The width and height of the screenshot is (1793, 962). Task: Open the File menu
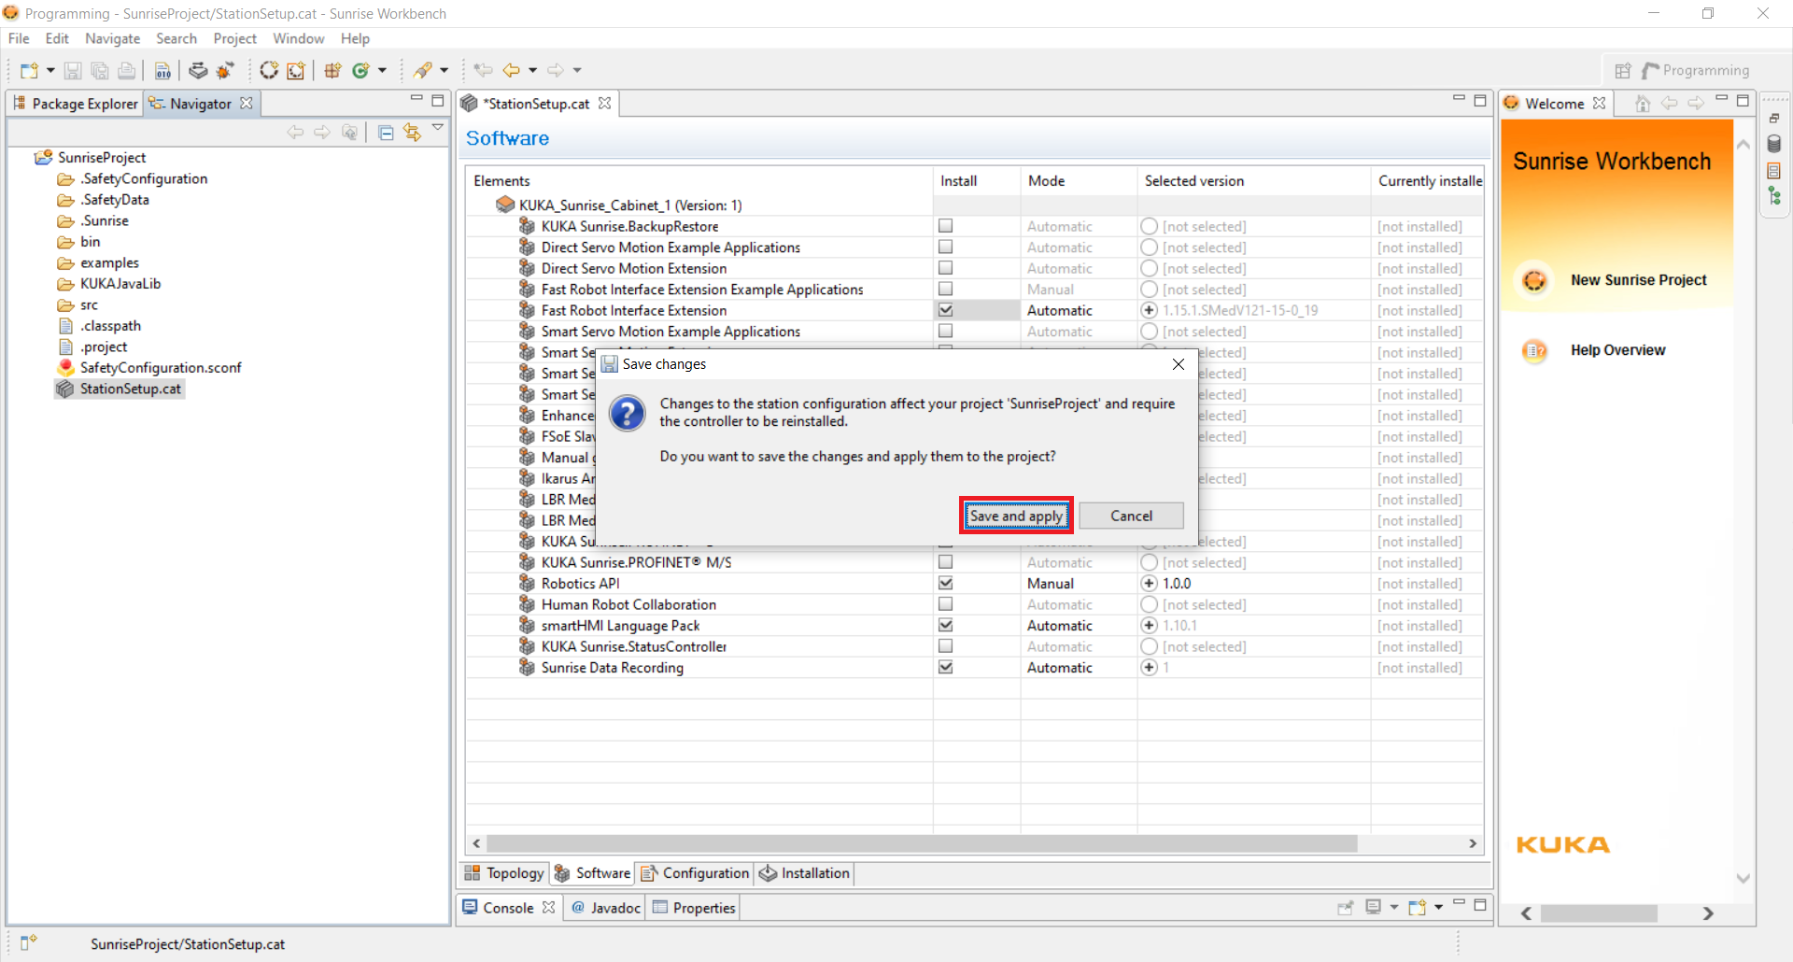19,38
